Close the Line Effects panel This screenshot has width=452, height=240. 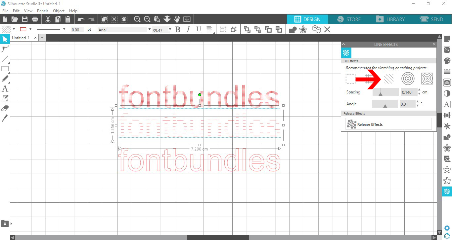coord(434,44)
